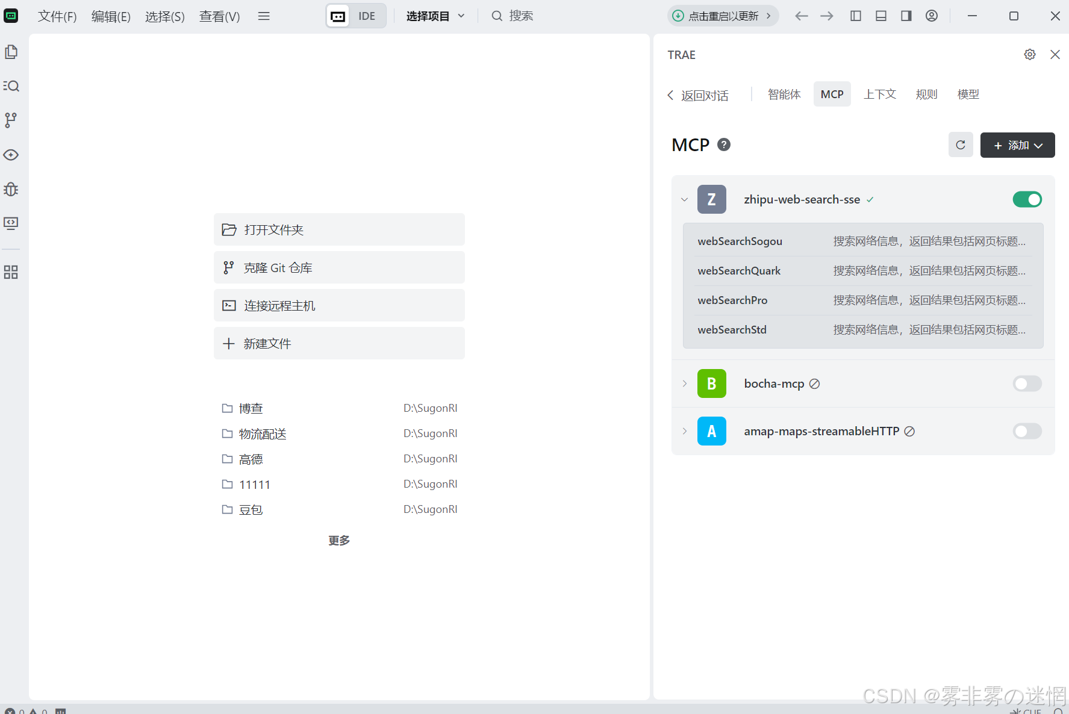This screenshot has height=714, width=1069.
Task: Open the eye preview icon in sidebar
Action: click(11, 155)
